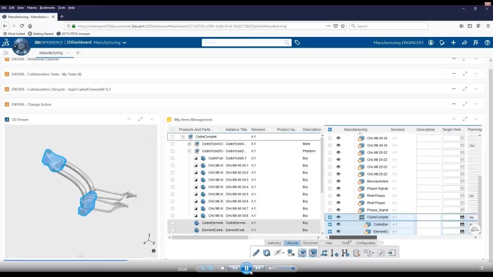Click the magnifier in the dashboard search box
493x277 pixels.
[x=287, y=43]
